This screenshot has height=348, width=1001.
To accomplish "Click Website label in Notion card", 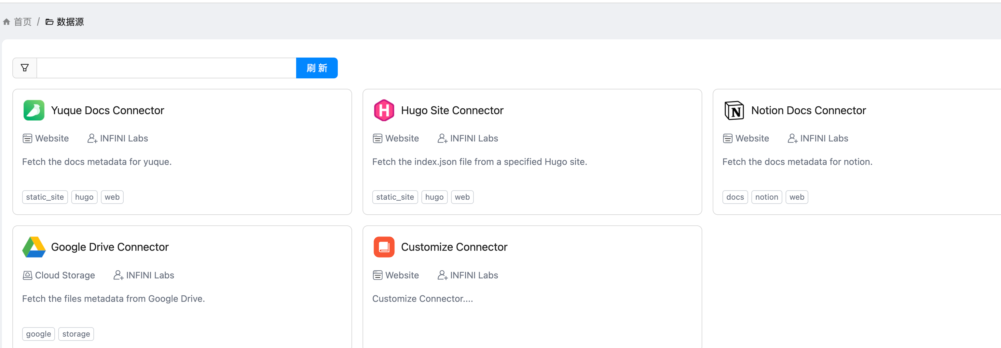I will [x=752, y=138].
